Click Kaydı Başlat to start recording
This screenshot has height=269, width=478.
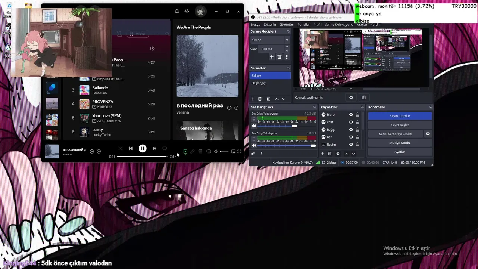(400, 125)
